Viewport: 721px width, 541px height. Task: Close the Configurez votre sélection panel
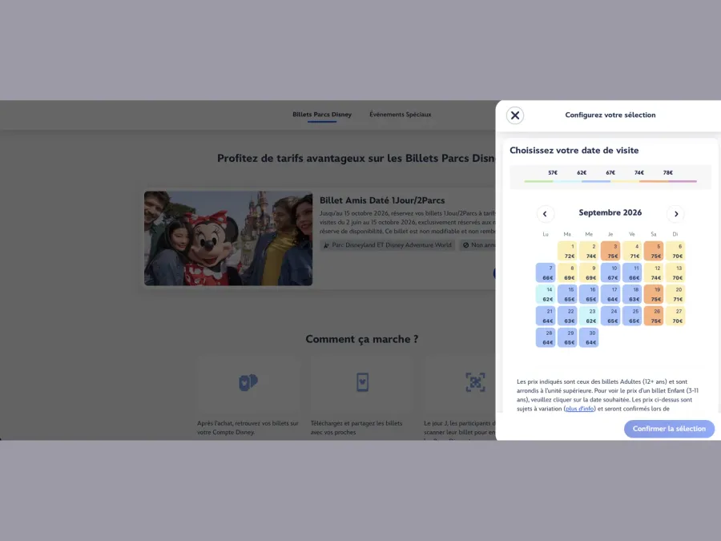515,115
